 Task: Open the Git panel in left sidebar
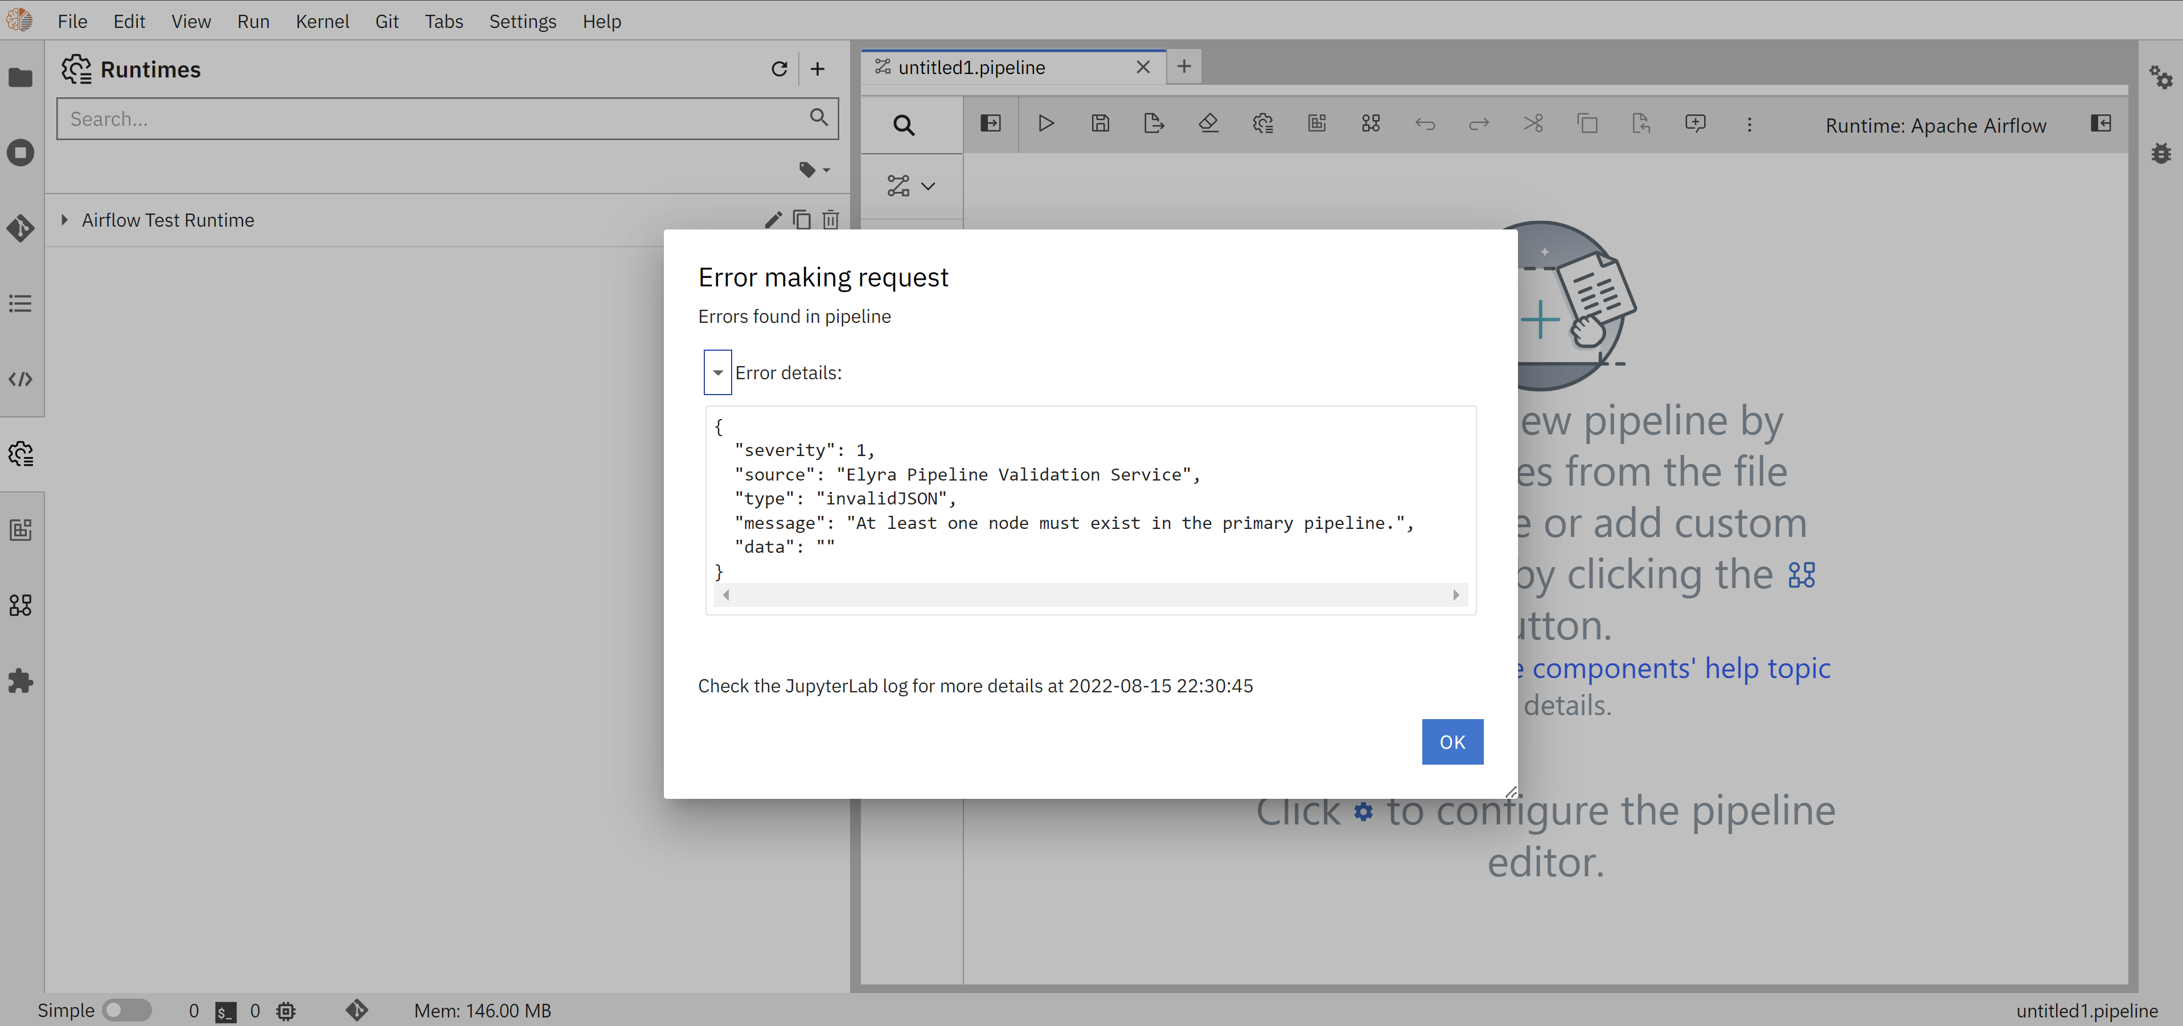coord(20,228)
